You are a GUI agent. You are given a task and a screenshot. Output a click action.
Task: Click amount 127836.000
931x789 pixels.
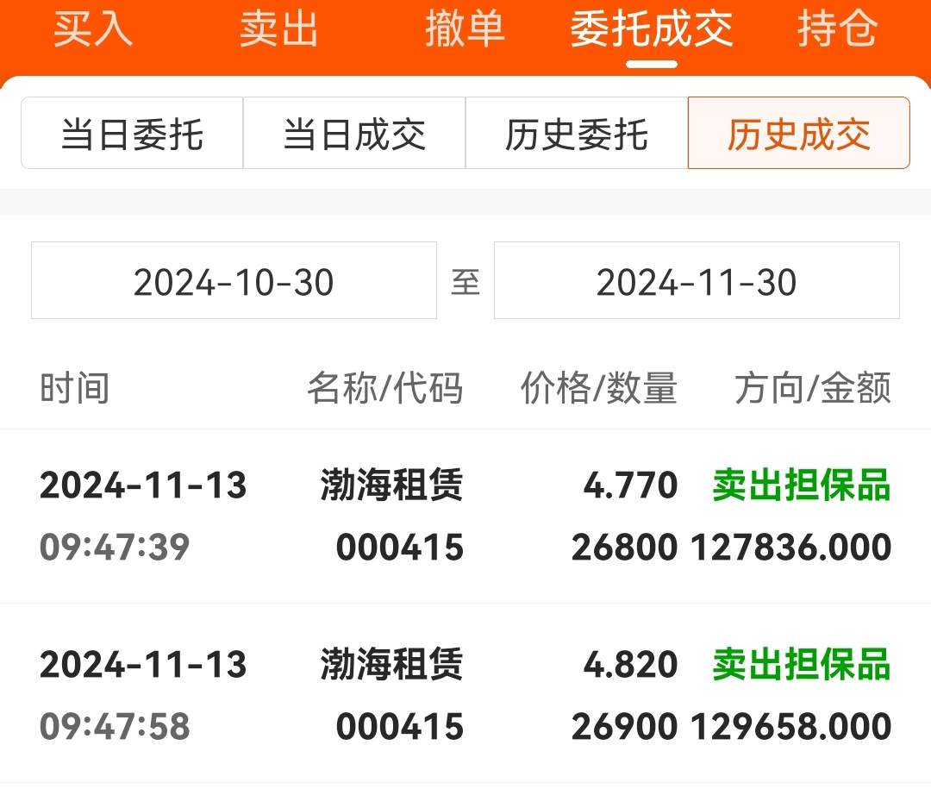tap(790, 548)
